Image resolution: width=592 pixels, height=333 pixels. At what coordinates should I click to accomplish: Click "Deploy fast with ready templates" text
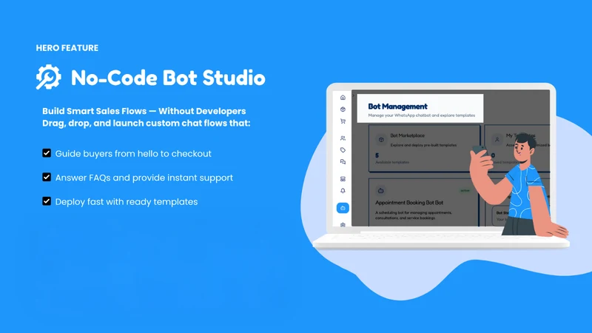point(127,201)
